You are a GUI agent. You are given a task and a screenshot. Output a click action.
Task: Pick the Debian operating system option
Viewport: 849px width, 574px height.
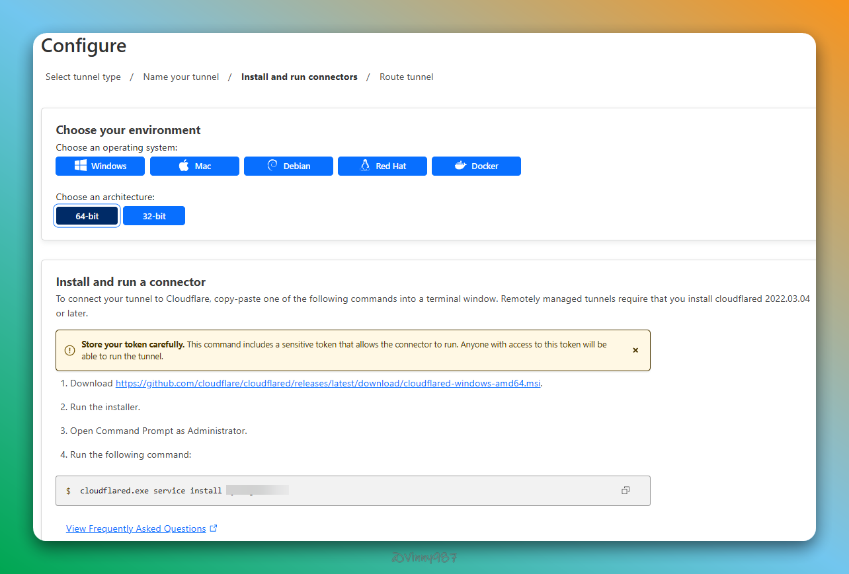pyautogui.click(x=288, y=166)
